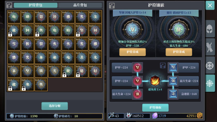Close the amulet inlay panel
The width and height of the screenshot is (217, 122).
(x=210, y=5)
